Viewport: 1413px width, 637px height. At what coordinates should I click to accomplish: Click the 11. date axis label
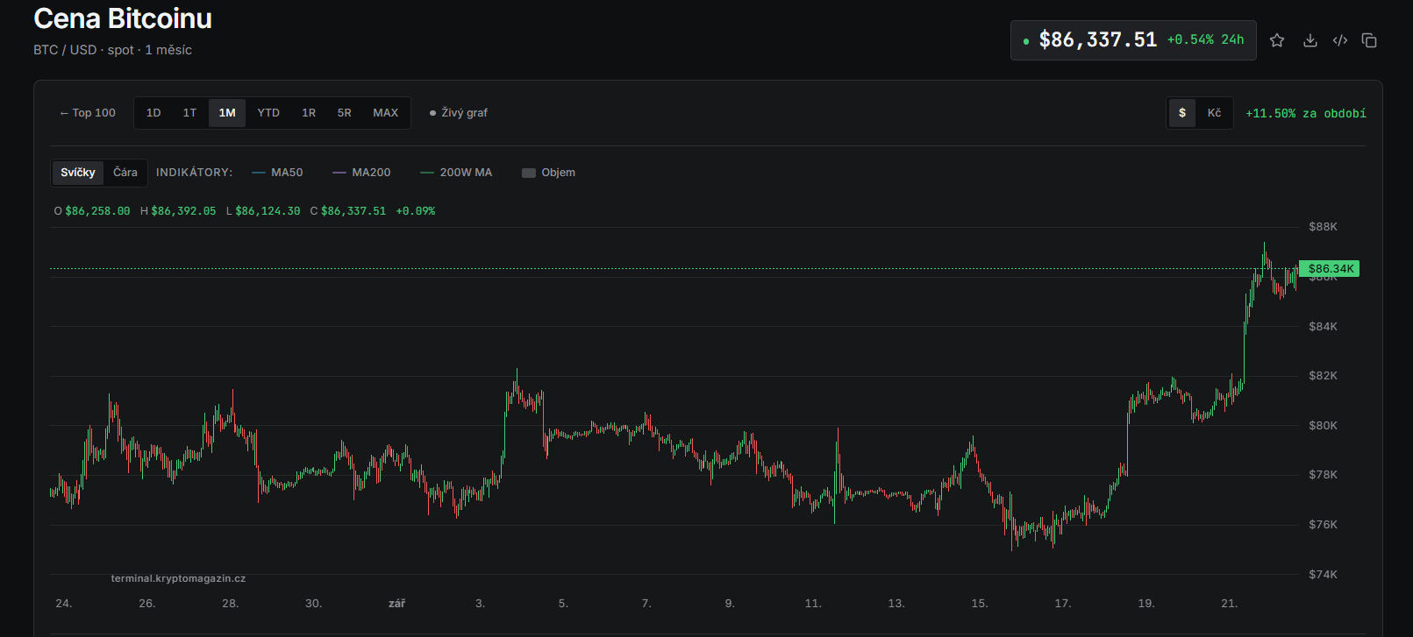pos(813,604)
